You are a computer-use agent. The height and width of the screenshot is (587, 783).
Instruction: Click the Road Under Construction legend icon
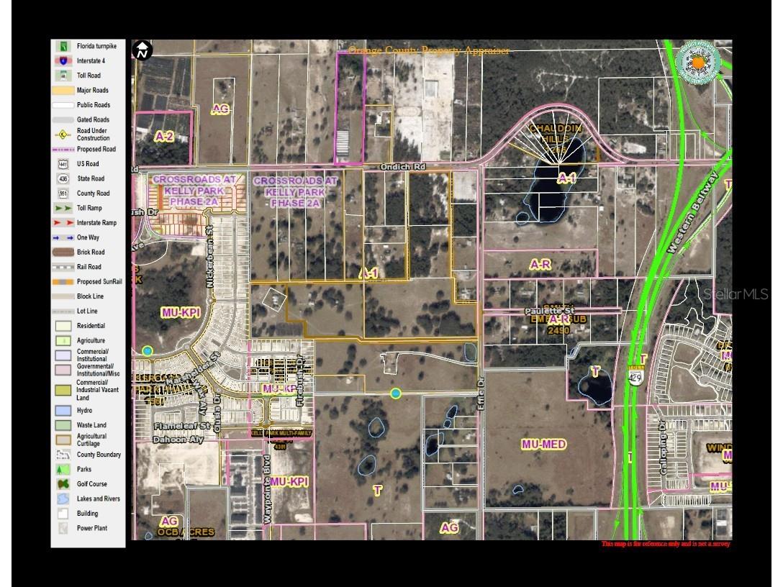63,135
